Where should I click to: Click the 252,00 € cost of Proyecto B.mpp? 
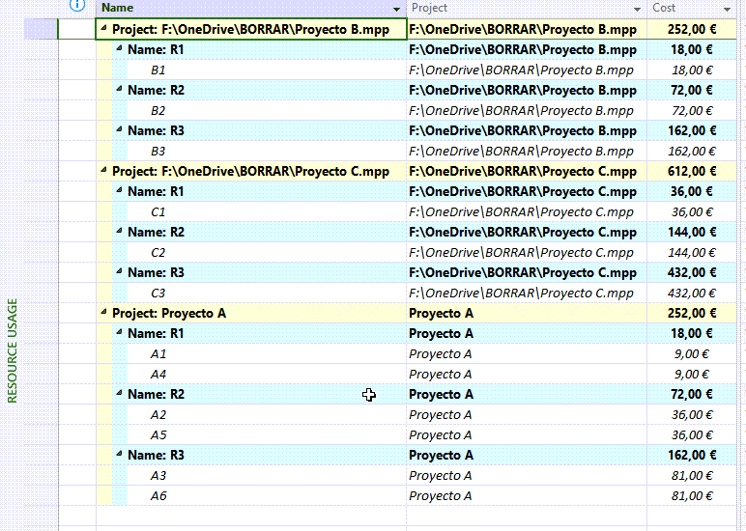coord(692,30)
